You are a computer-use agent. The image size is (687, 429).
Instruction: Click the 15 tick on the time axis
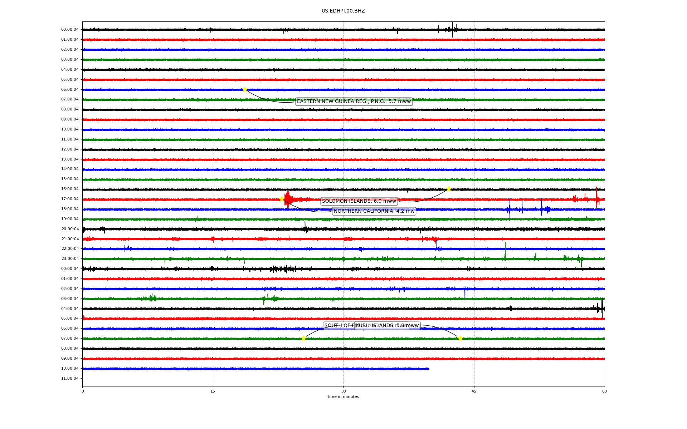213,391
